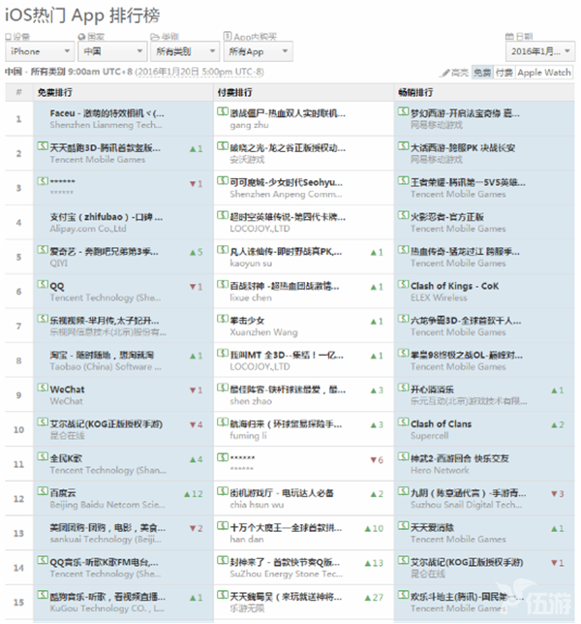Click in-app purchase icon beside 开心消消乐
Screen dimensions: 581x624
403,388
